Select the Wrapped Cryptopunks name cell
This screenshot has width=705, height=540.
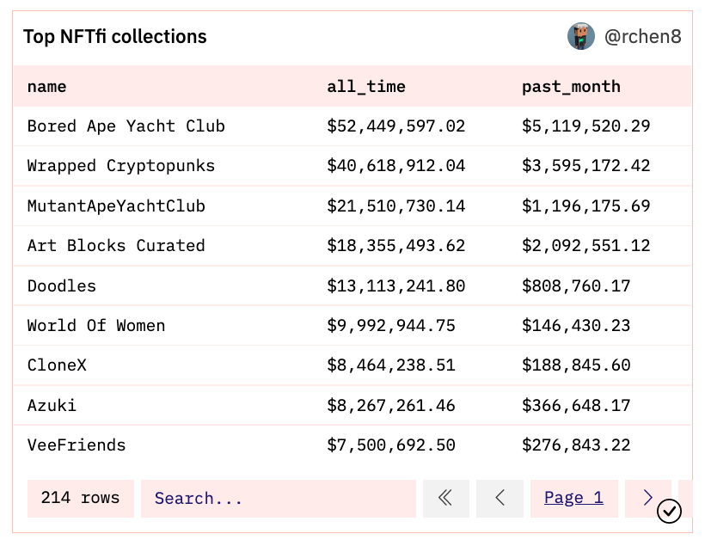[x=120, y=166]
